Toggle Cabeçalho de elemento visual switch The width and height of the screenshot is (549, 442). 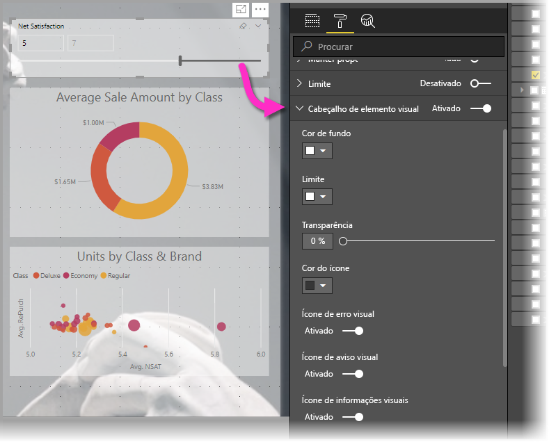coord(481,108)
